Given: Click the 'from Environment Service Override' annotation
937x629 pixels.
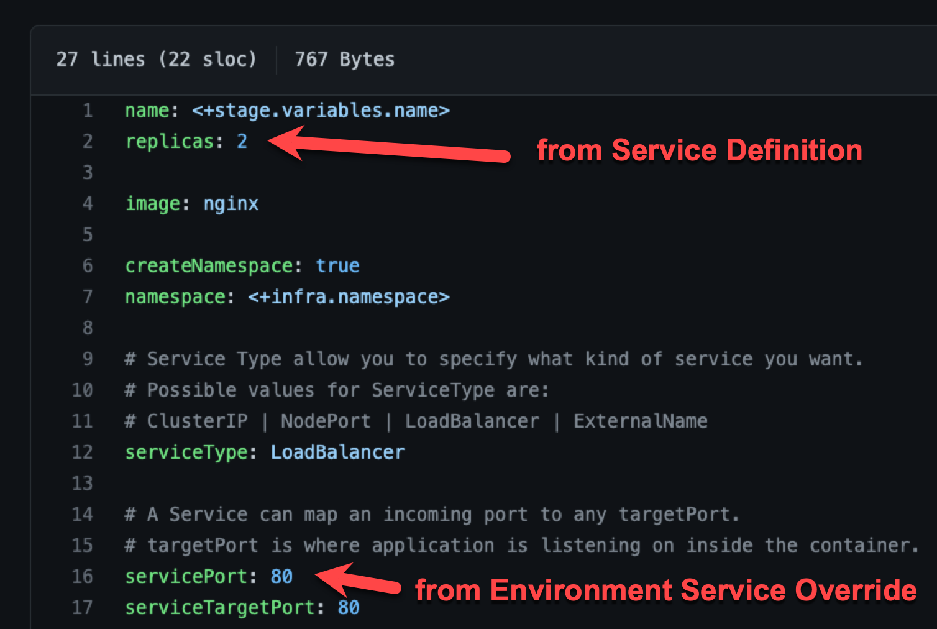Looking at the screenshot, I should (x=665, y=590).
